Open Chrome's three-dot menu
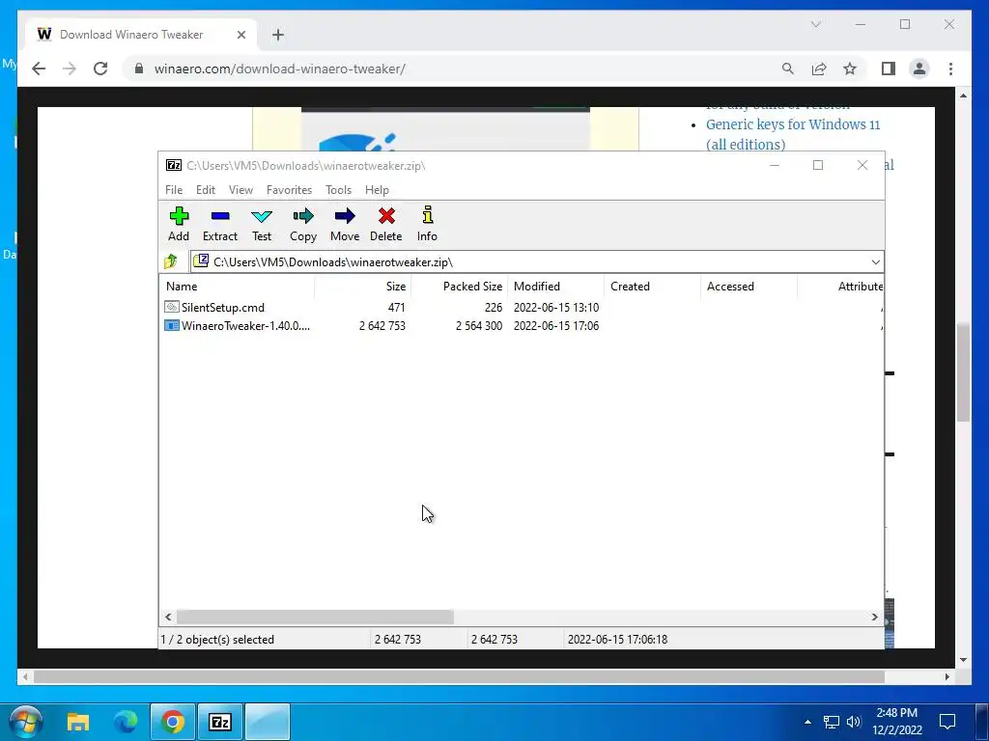This screenshot has height=741, width=989. [x=950, y=69]
